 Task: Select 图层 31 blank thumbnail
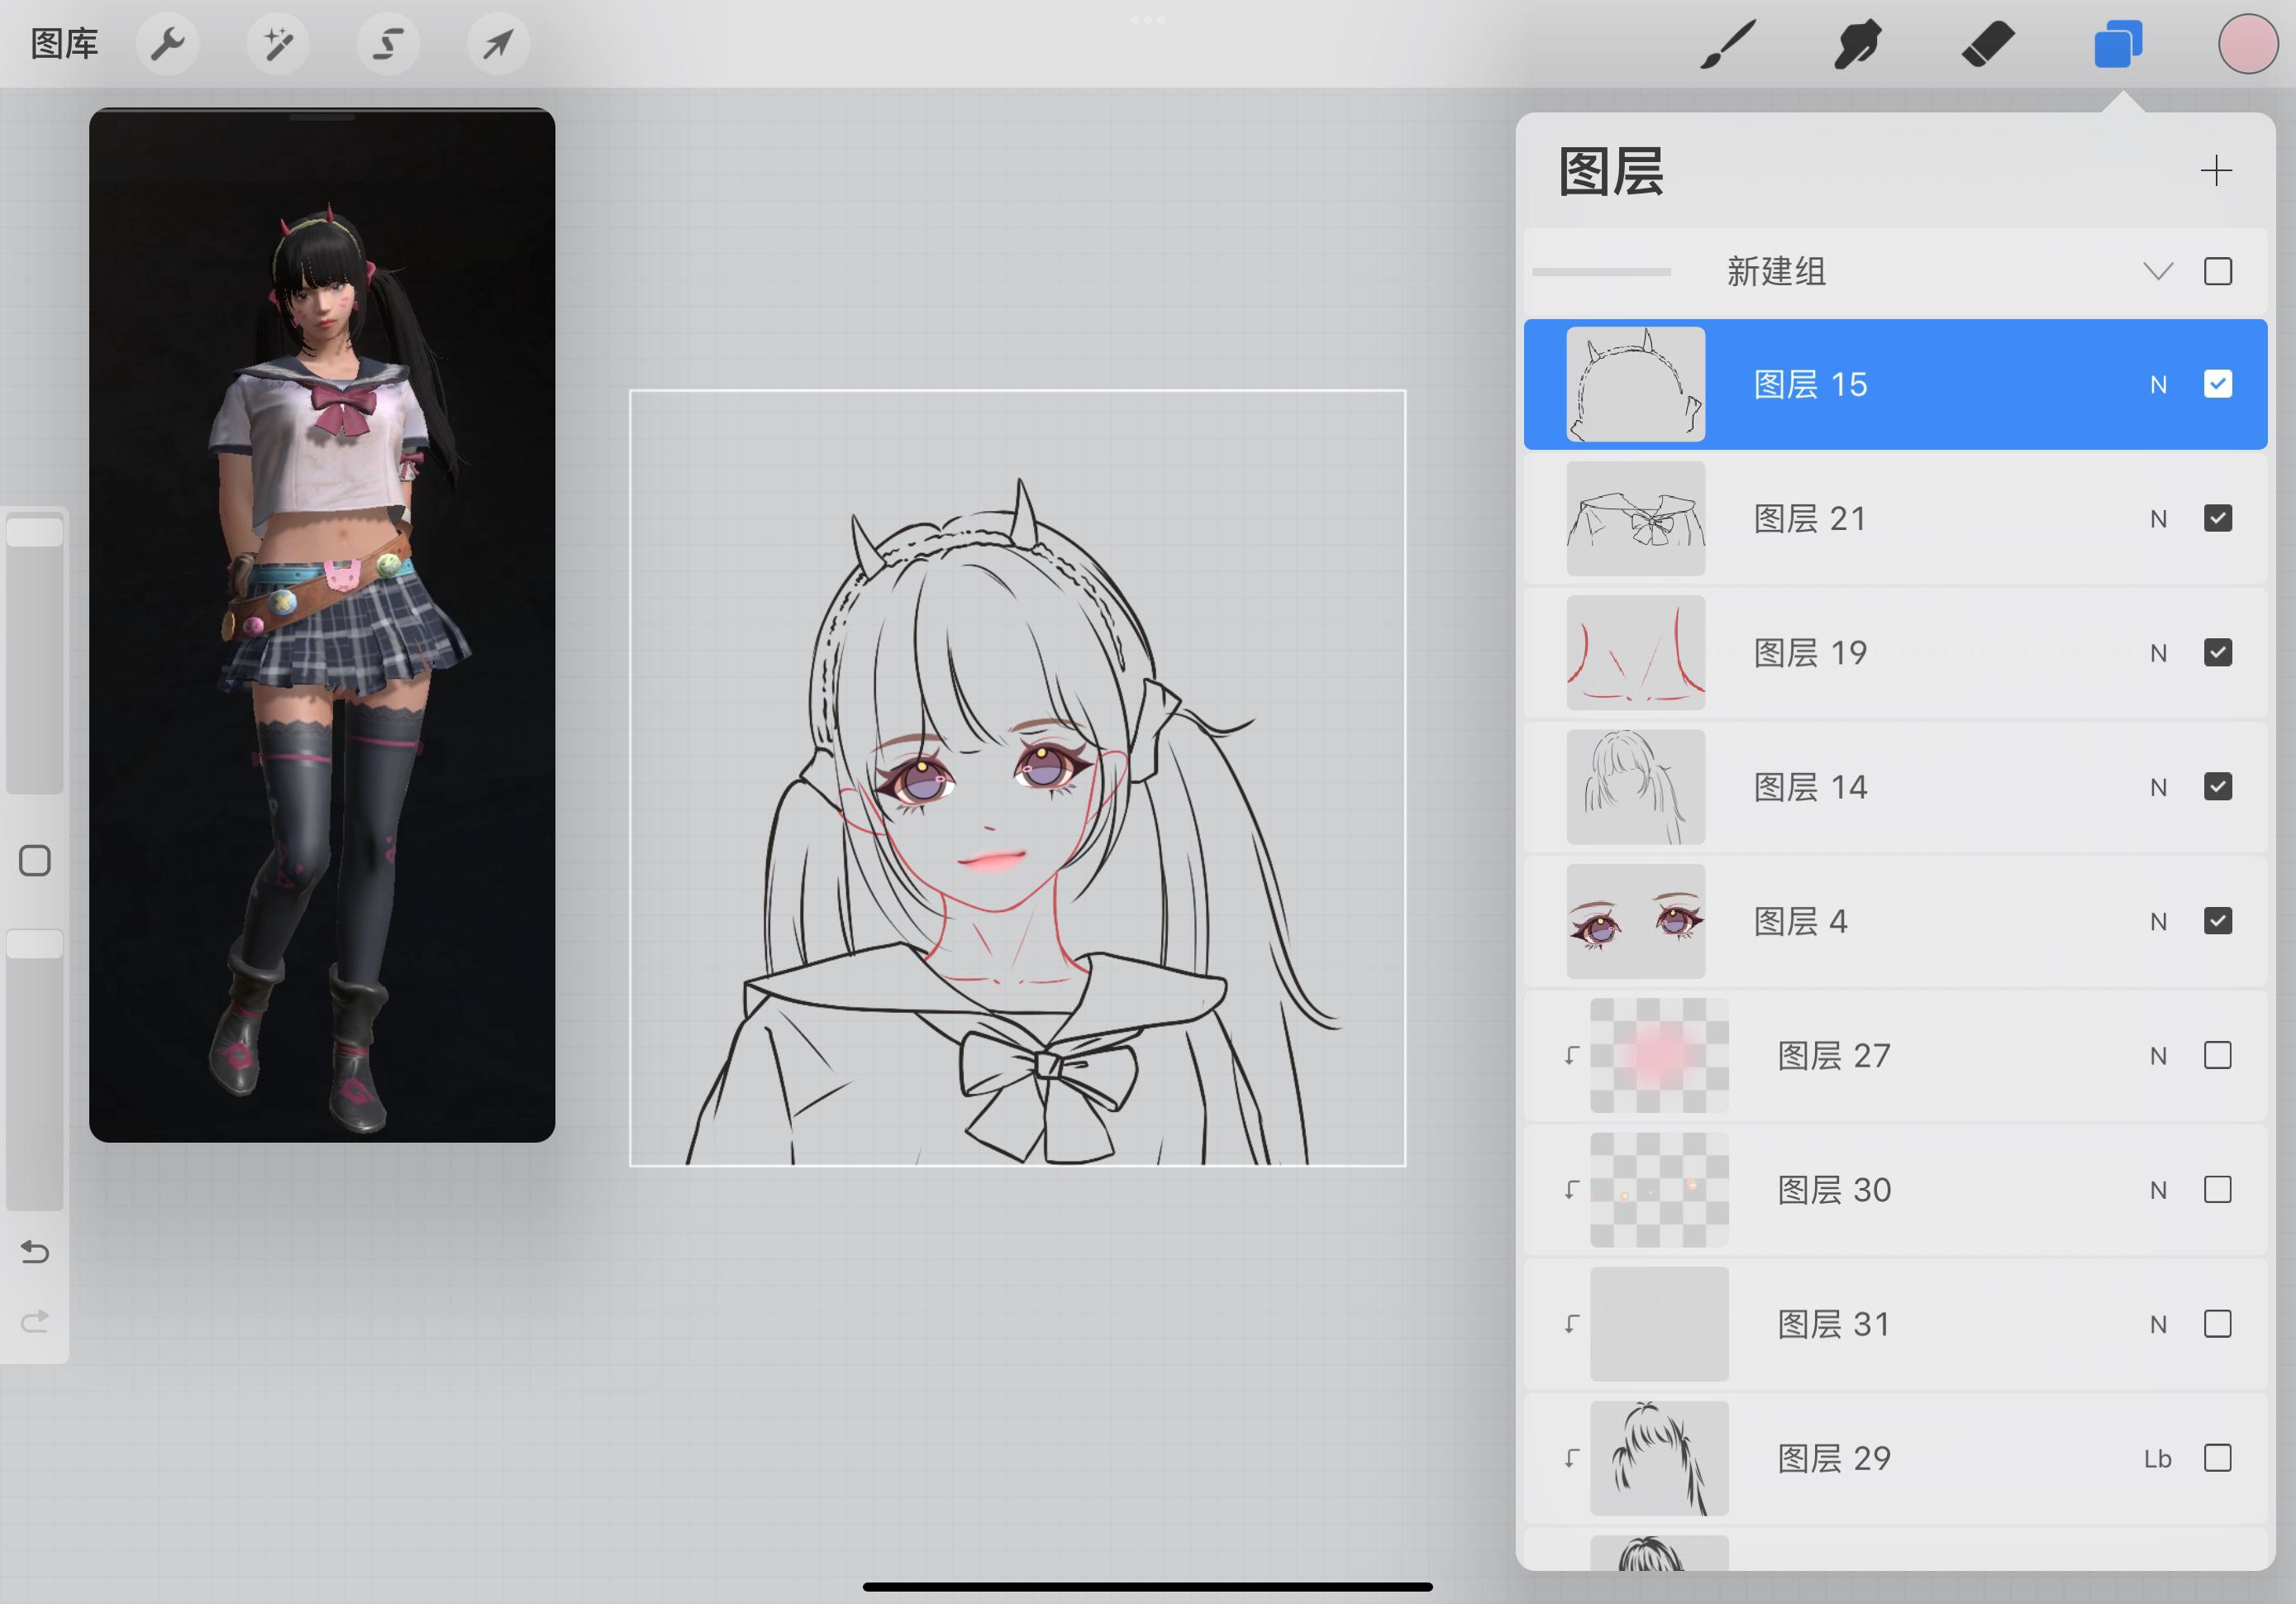pos(1659,1323)
